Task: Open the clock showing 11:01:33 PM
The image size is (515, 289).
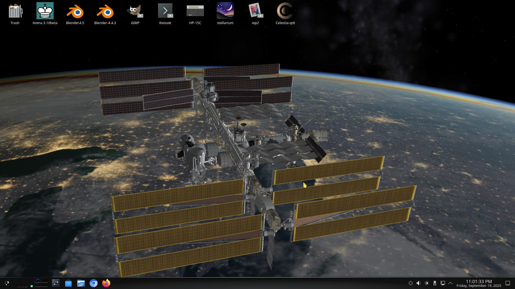Action: click(479, 281)
